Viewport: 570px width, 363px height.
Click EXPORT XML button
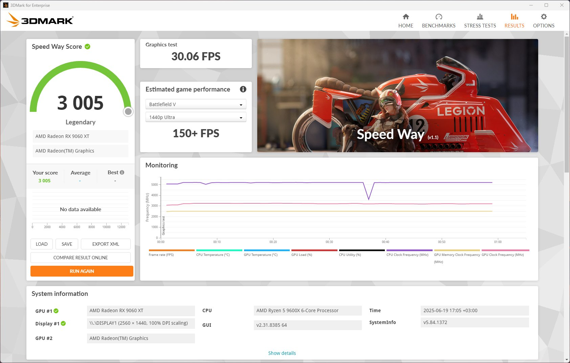coord(106,244)
